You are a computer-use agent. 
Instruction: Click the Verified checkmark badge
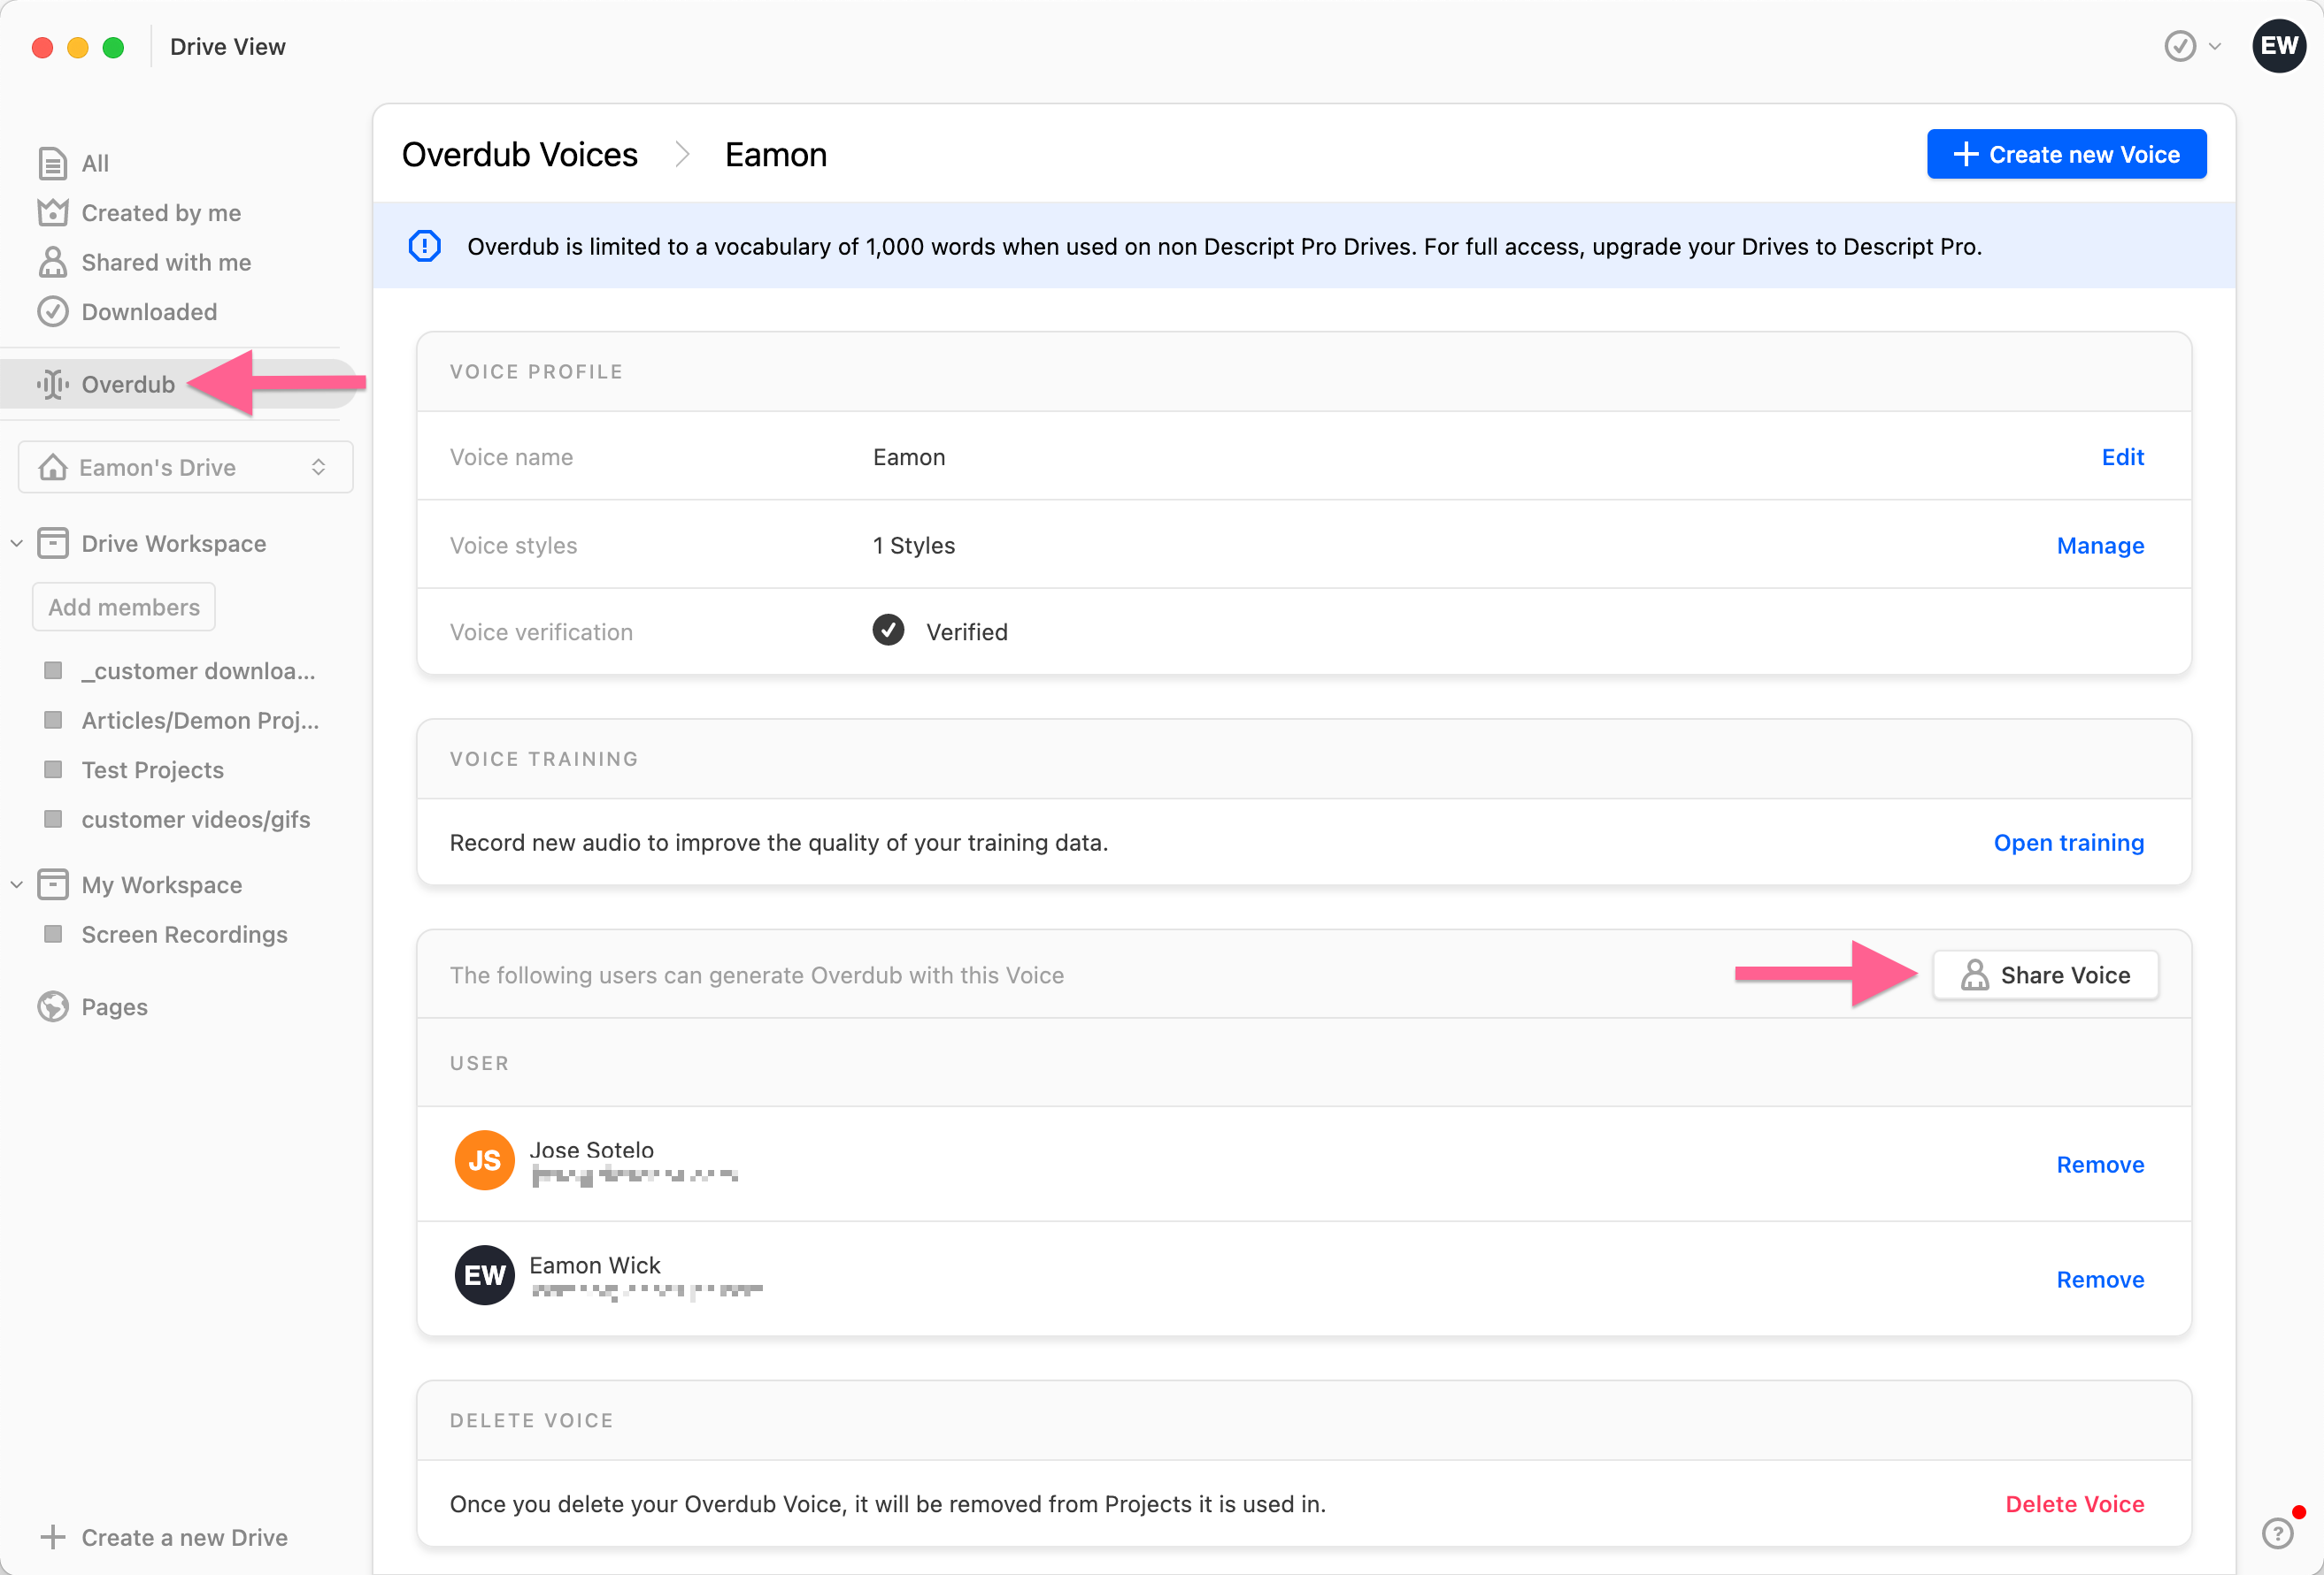tap(888, 631)
